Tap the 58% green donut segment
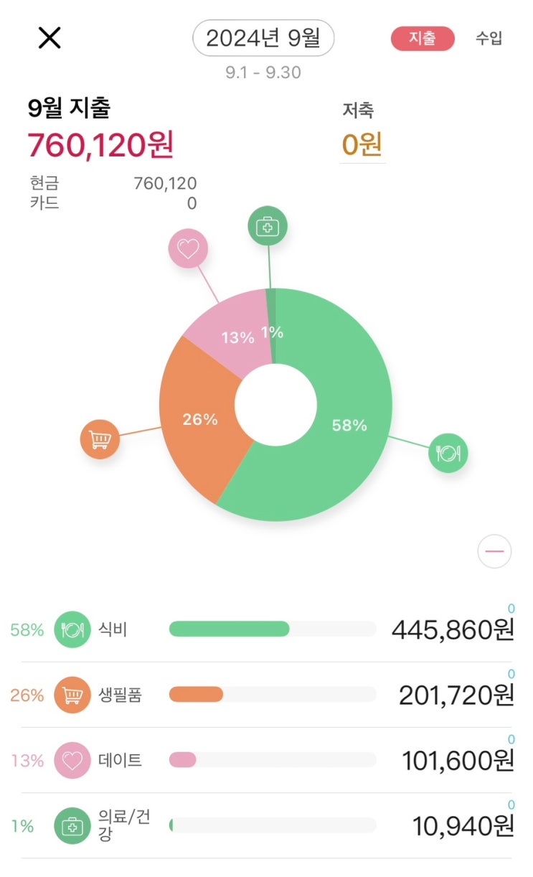Screen dimensions: 533x877 tap(349, 426)
